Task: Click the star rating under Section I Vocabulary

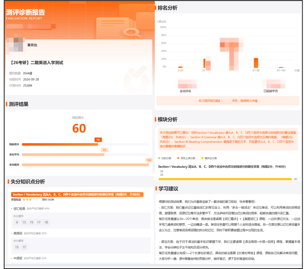Action: click(30, 199)
